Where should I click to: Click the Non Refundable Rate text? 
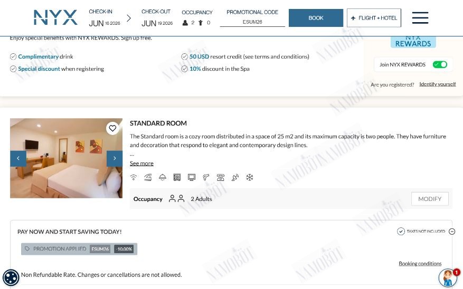pyautogui.click(x=101, y=275)
